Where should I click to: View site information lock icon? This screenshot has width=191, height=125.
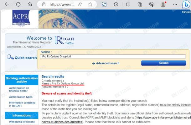coord(44,4)
